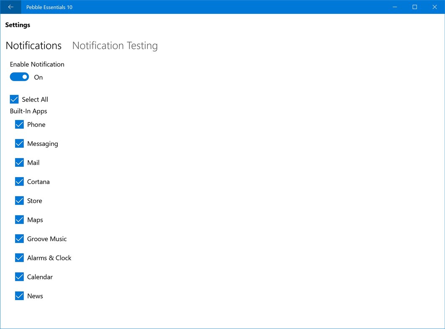Switch to the Notification Testing tab
The height and width of the screenshot is (329, 445).
pyautogui.click(x=114, y=46)
